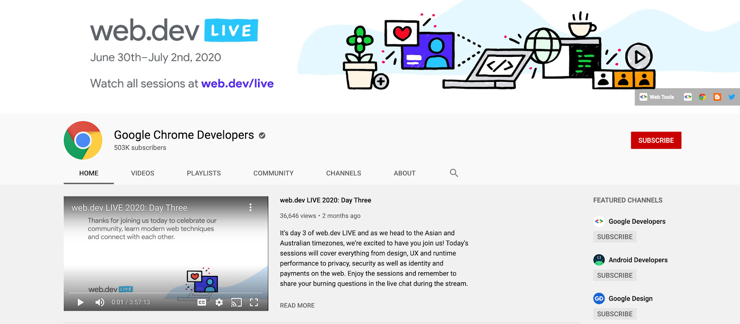Click the video title overlay in the player
The width and height of the screenshot is (740, 324).
point(129,208)
